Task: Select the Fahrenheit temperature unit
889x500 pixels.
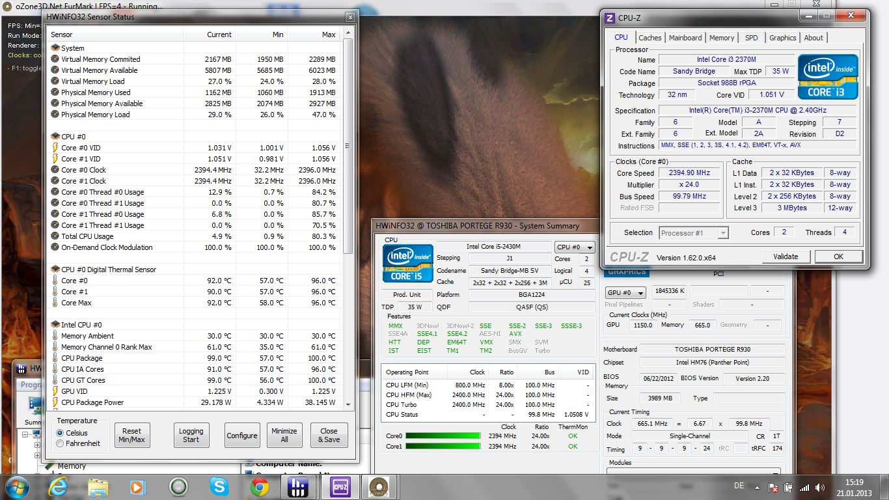Action: (x=61, y=443)
